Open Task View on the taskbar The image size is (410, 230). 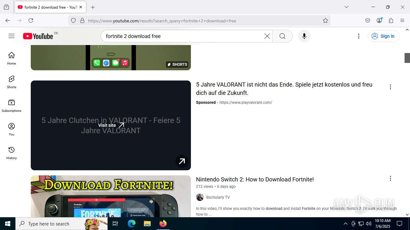click(x=115, y=224)
